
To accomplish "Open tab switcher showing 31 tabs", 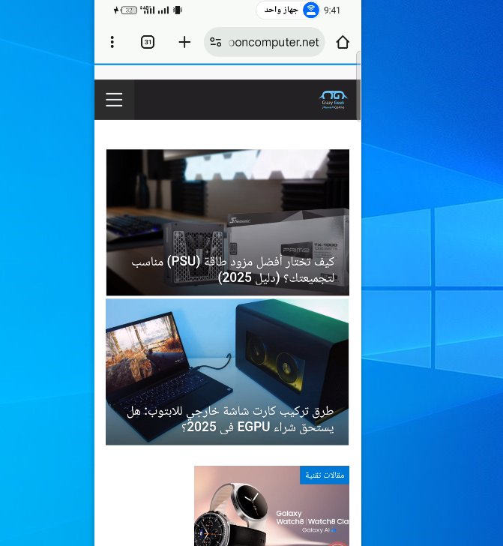I will [148, 42].
